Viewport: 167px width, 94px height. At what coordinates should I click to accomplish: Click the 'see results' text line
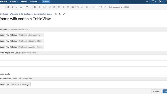click(x=5, y=74)
